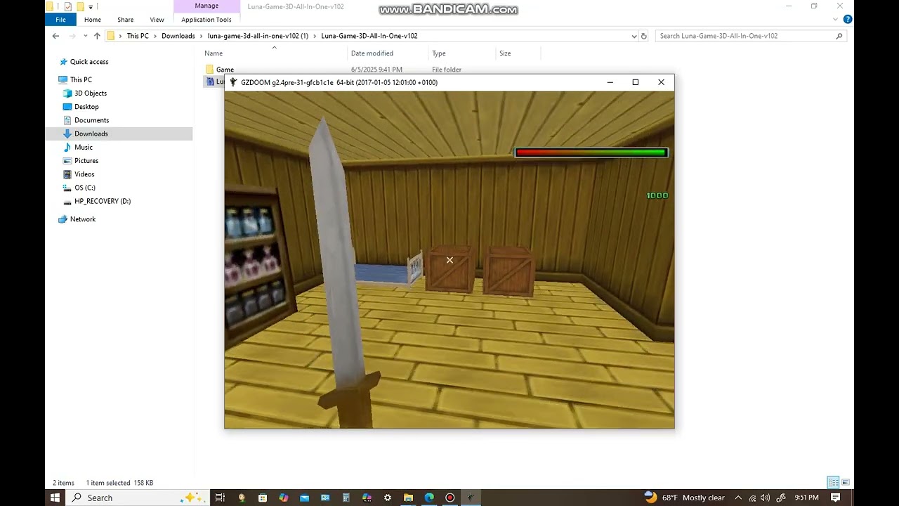
Task: Select OS (C:) drive in the navigation pane
Action: [x=85, y=188]
